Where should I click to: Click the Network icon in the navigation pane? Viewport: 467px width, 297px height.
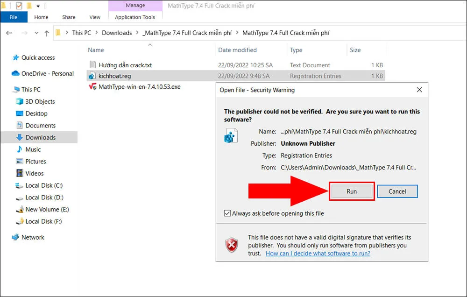[x=15, y=237]
